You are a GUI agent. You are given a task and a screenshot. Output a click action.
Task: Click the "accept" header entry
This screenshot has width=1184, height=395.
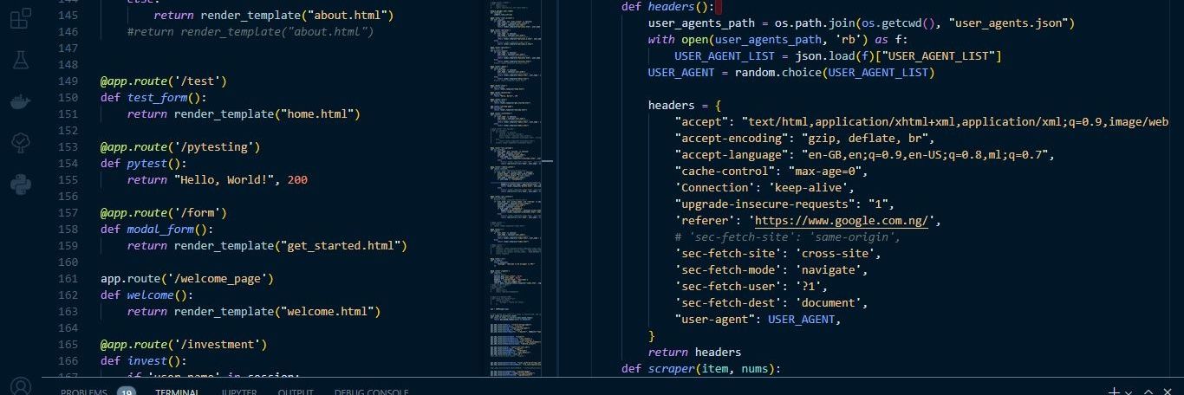tap(922, 121)
